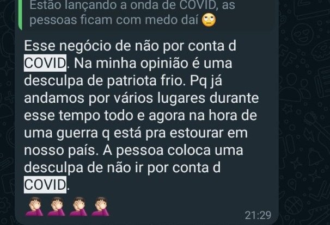Tap the last facepalm emoji

(100, 207)
